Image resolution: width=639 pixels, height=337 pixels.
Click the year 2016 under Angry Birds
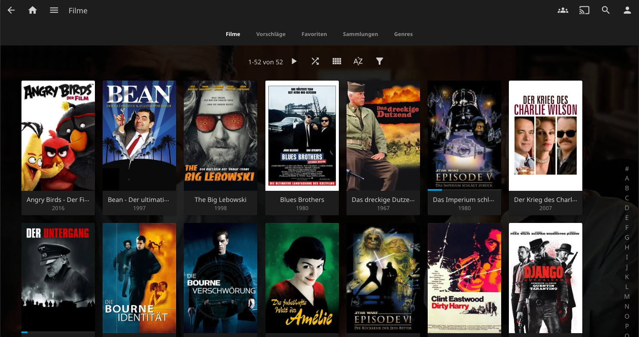[x=58, y=208]
